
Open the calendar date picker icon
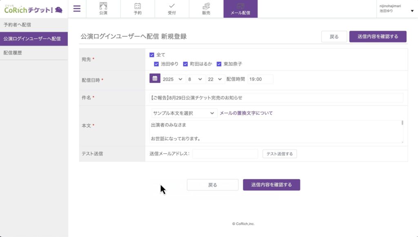click(155, 78)
